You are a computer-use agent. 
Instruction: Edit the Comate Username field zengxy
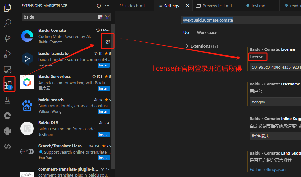pyautogui.click(x=275, y=102)
